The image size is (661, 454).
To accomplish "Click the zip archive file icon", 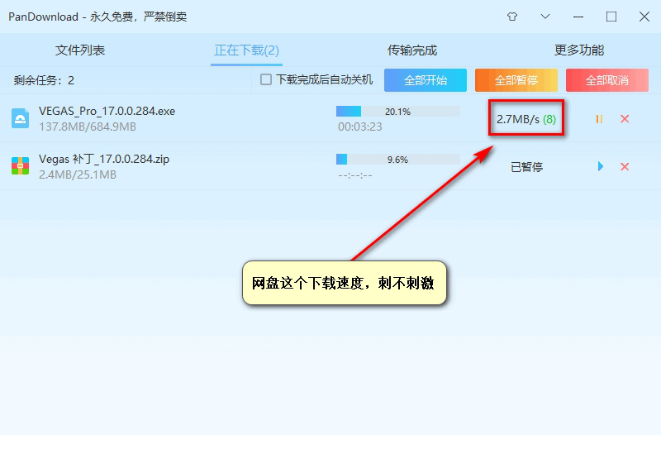I will point(20,166).
